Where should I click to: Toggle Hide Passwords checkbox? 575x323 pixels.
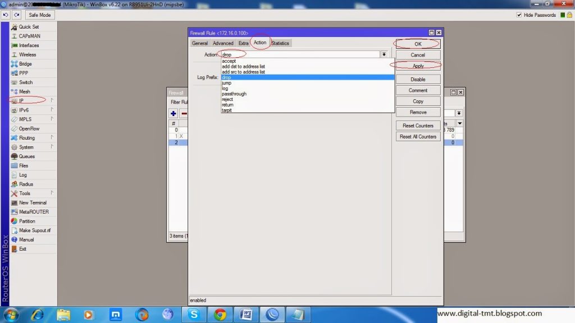tap(519, 15)
